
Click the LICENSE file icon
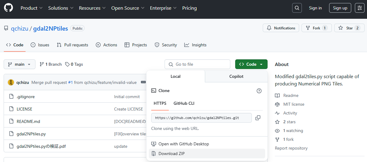click(11, 109)
